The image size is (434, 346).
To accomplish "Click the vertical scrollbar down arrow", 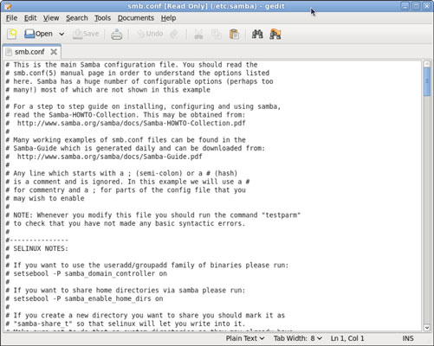I will 426,327.
